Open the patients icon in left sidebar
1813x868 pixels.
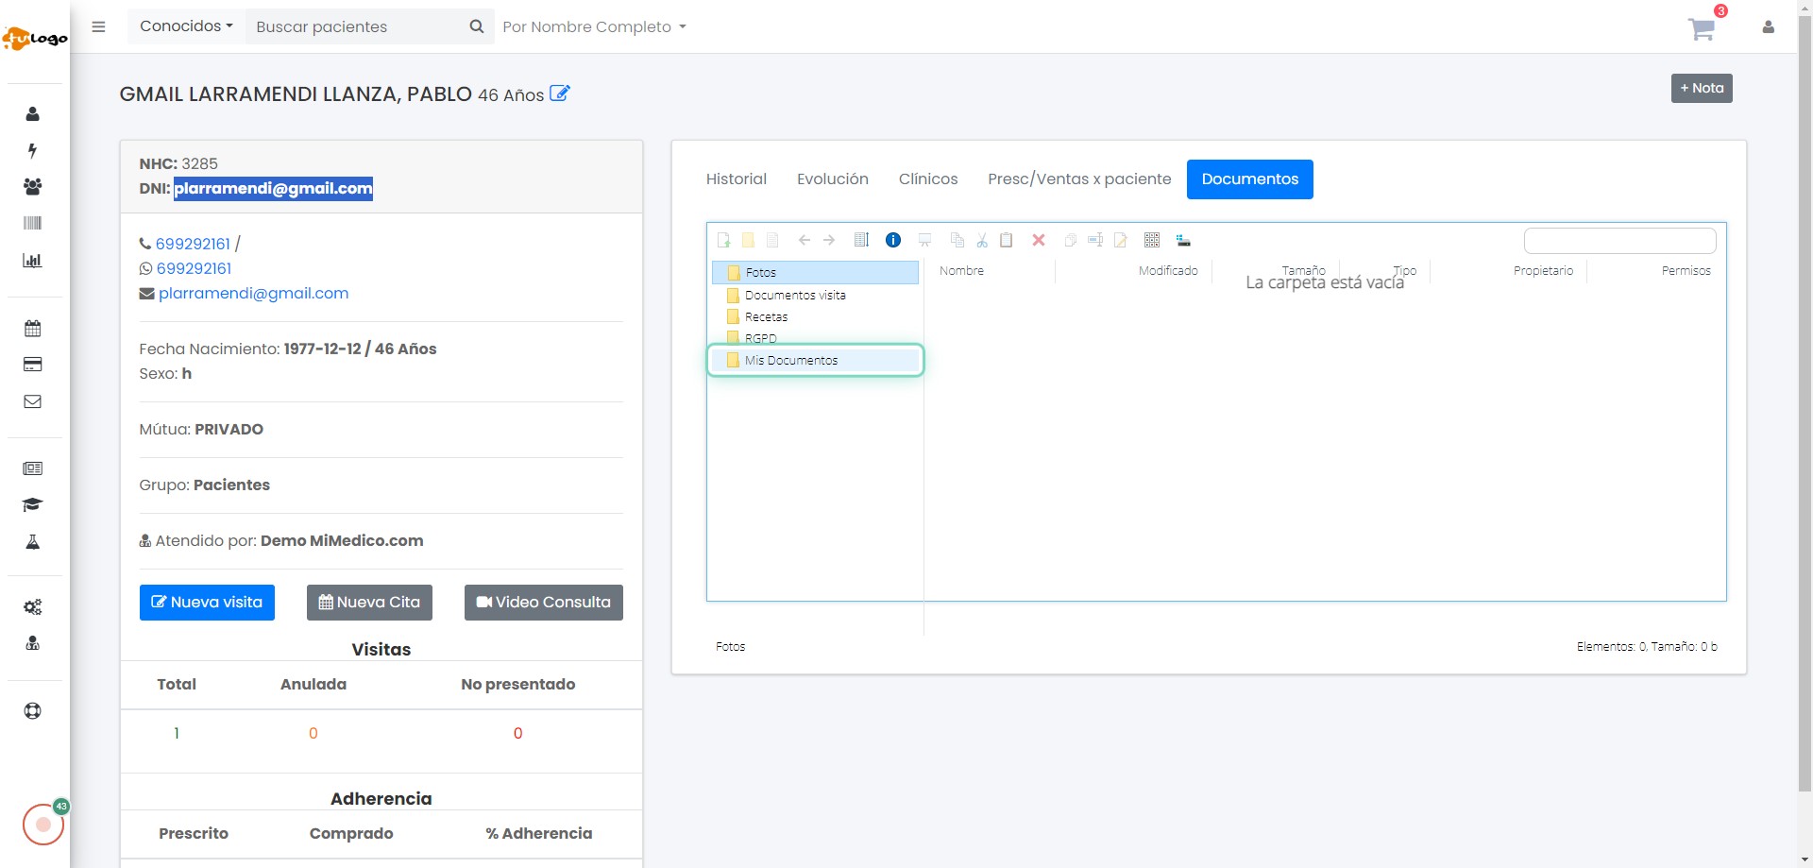pyautogui.click(x=32, y=114)
